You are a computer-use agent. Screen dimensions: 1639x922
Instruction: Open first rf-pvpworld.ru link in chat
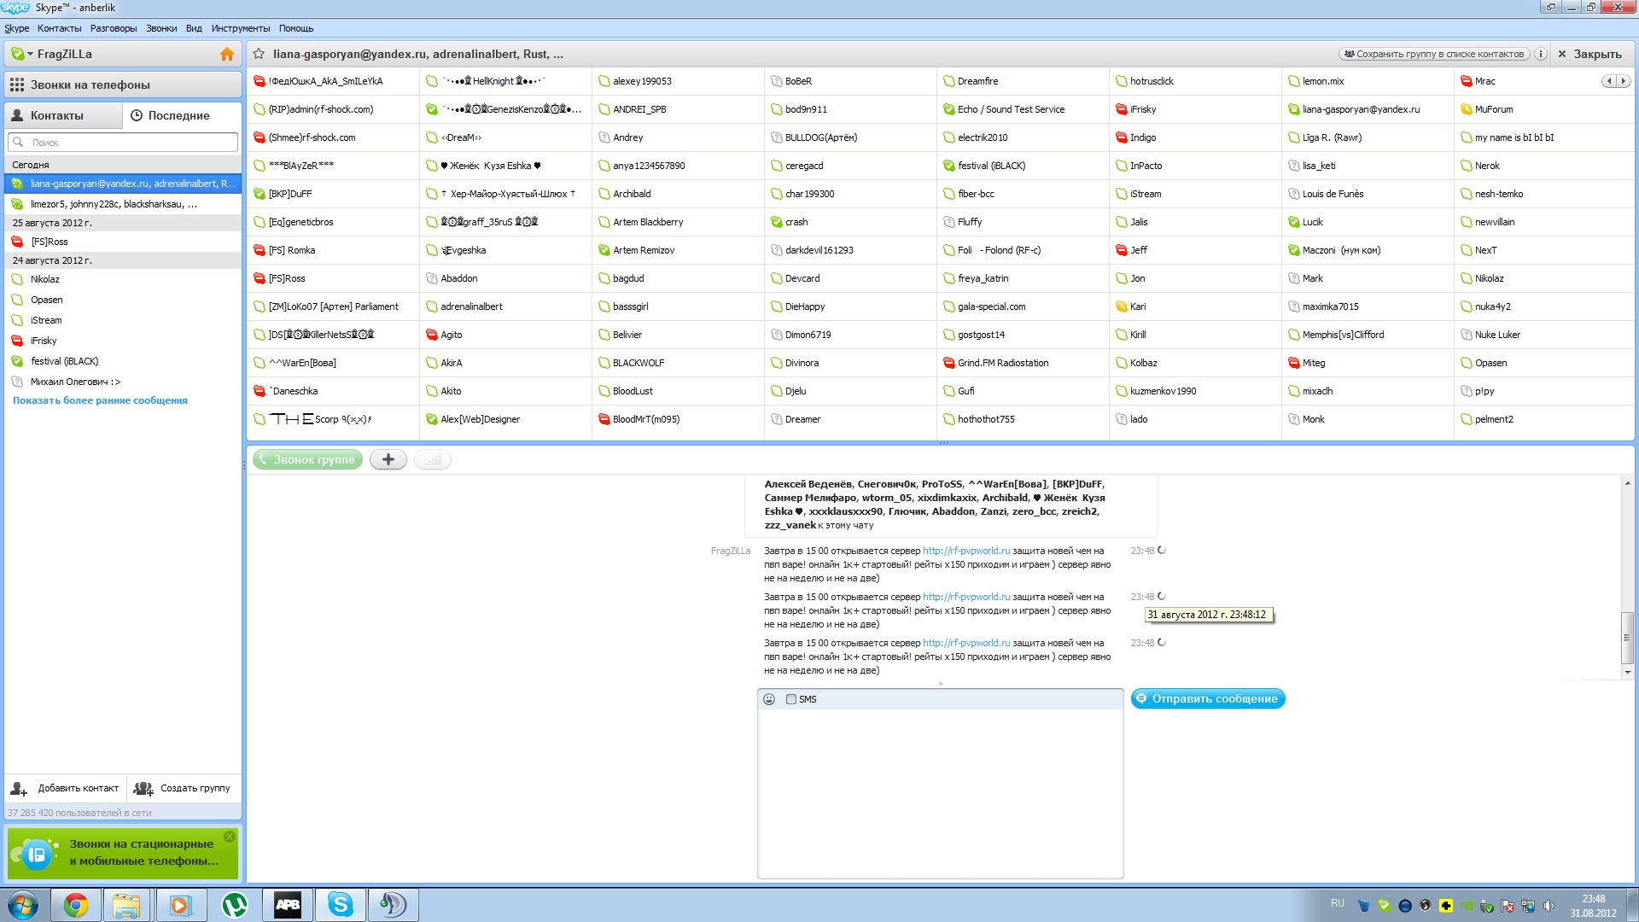pos(966,551)
